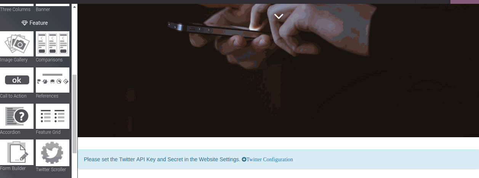Screen dimensions: 479x178
Task: Choose the Call to Action 'ok' icon
Action: click(x=16, y=80)
